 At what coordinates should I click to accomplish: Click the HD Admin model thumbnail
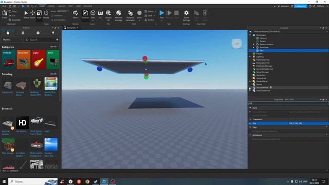(x=23, y=123)
